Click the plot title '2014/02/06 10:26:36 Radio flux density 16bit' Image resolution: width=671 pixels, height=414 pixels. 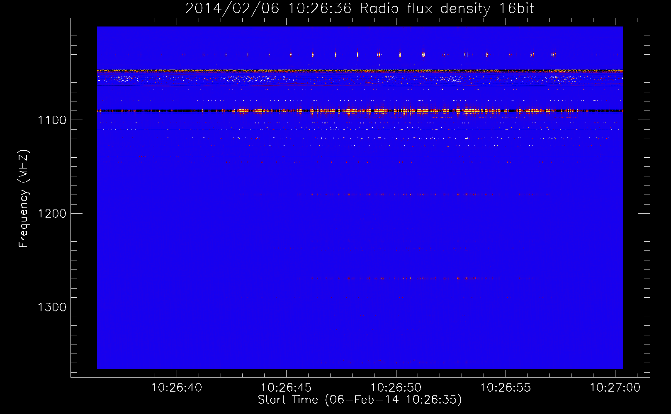coord(360,9)
